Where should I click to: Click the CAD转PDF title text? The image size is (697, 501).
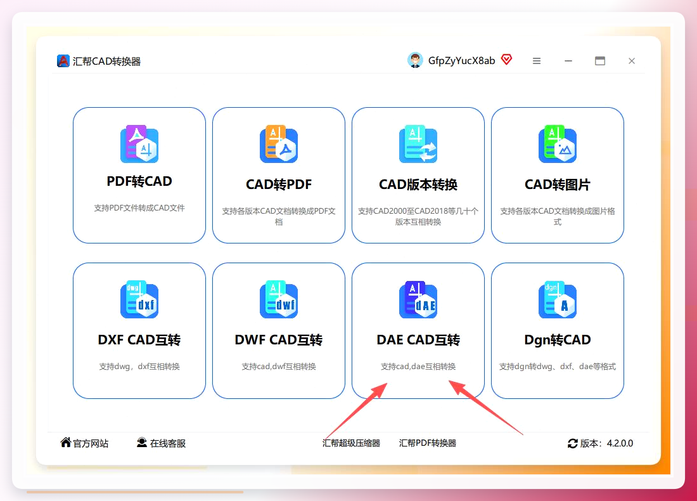pos(279,184)
